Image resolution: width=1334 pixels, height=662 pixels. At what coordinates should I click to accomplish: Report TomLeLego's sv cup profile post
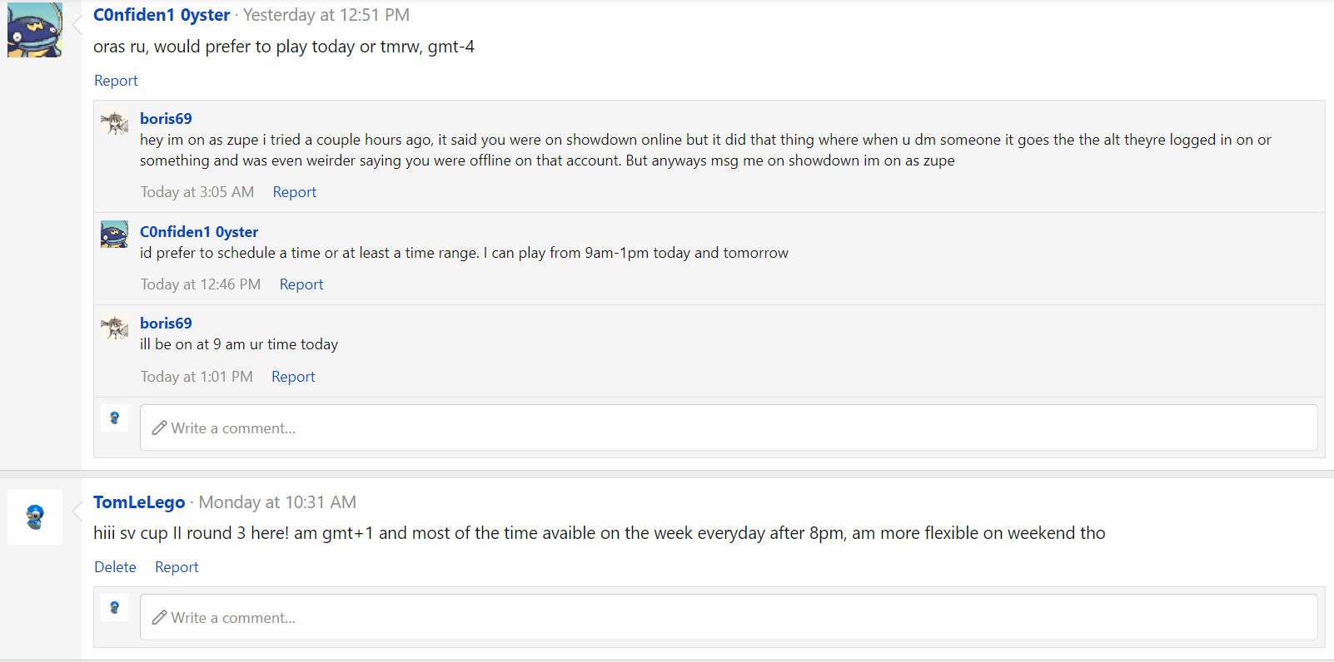pos(177,567)
